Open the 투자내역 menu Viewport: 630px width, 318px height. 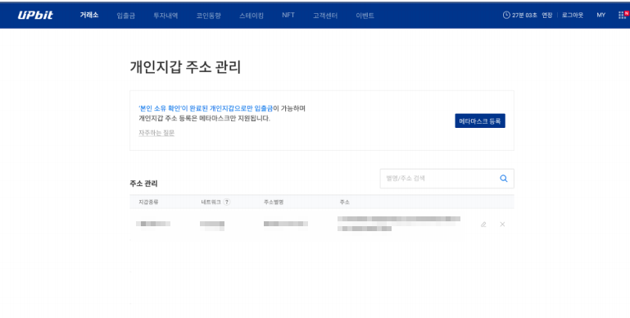[165, 16]
